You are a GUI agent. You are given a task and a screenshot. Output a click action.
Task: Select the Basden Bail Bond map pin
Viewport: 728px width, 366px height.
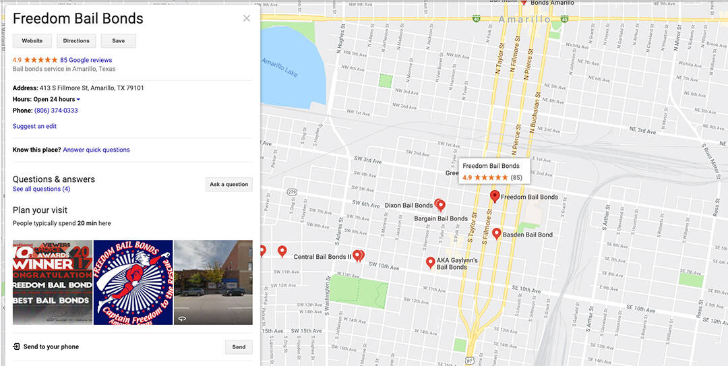(x=496, y=234)
